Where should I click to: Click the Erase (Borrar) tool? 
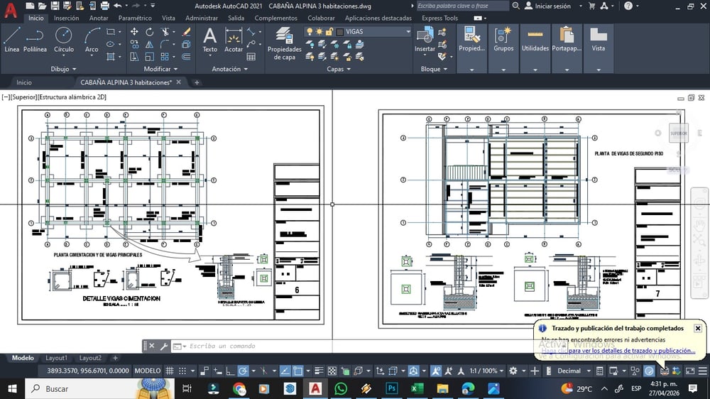pyautogui.click(x=186, y=32)
